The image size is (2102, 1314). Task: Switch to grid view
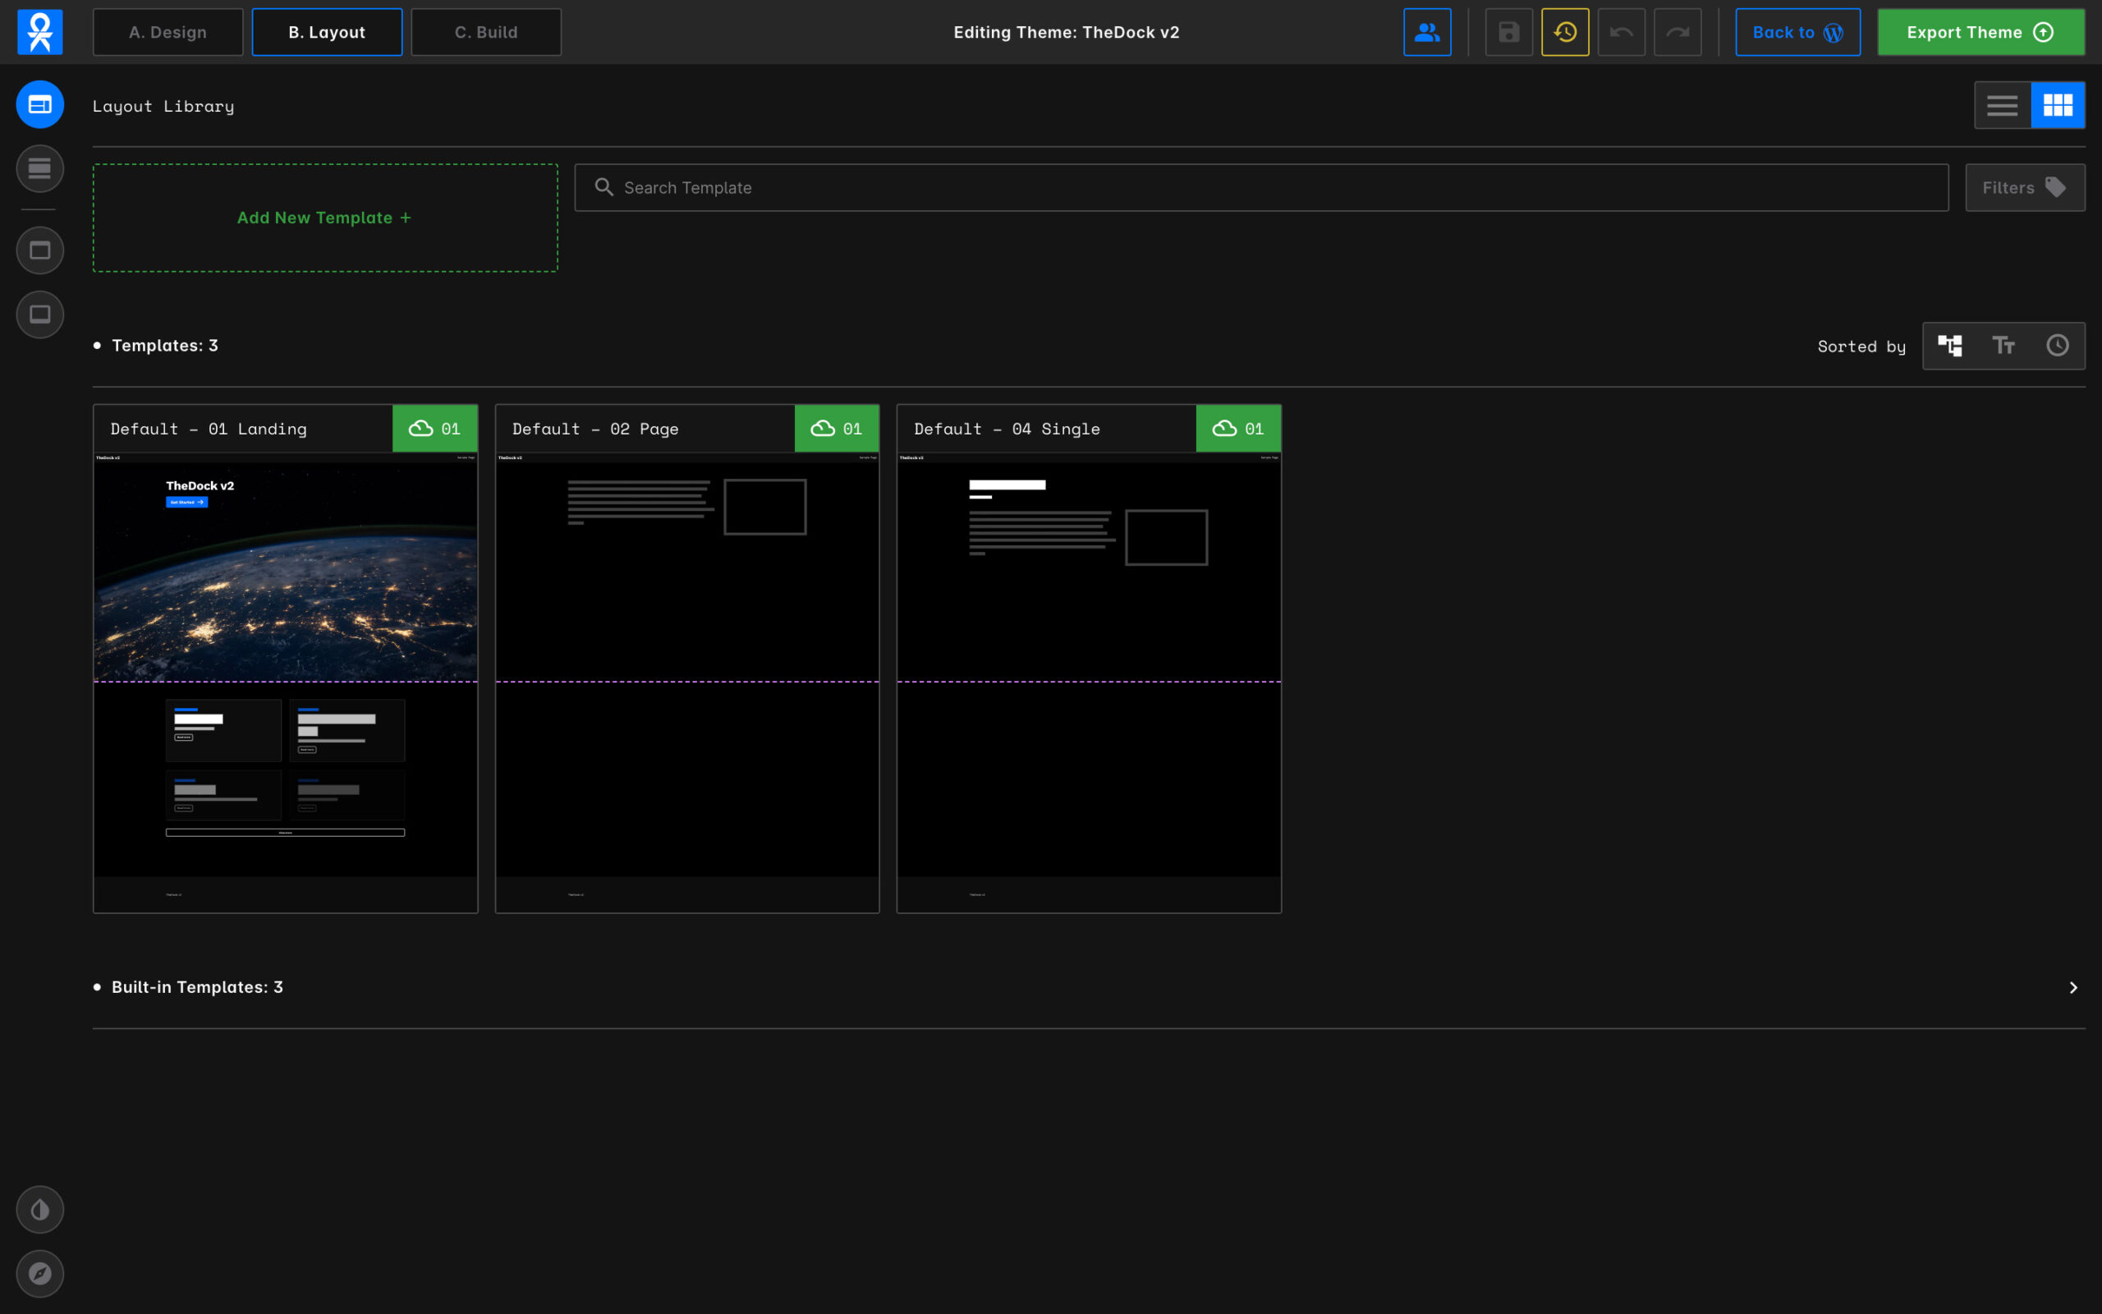point(2057,105)
